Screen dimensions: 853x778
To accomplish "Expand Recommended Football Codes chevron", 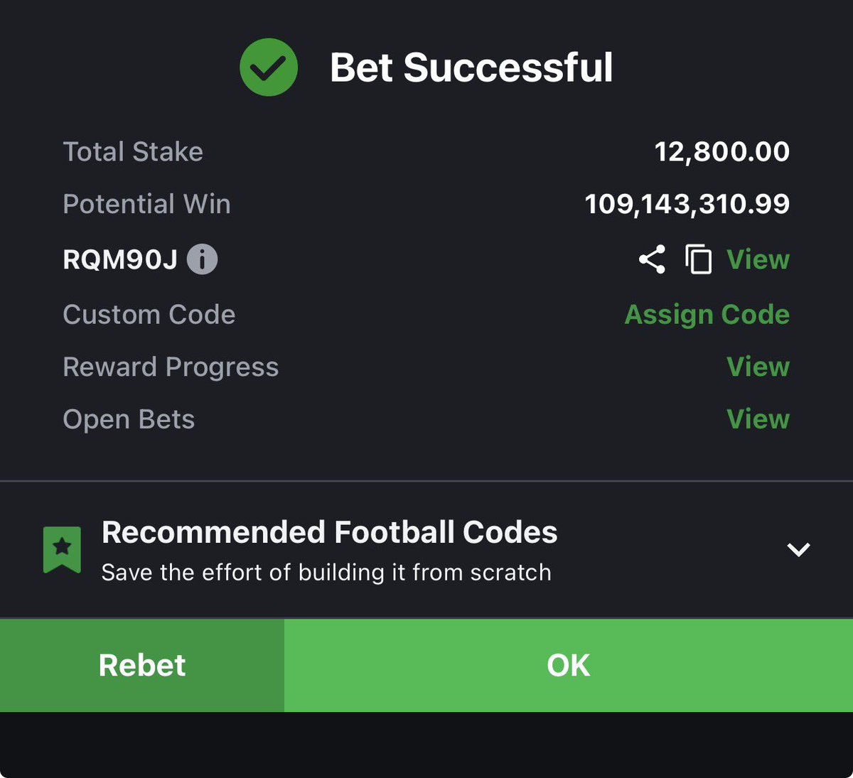I will click(x=798, y=549).
